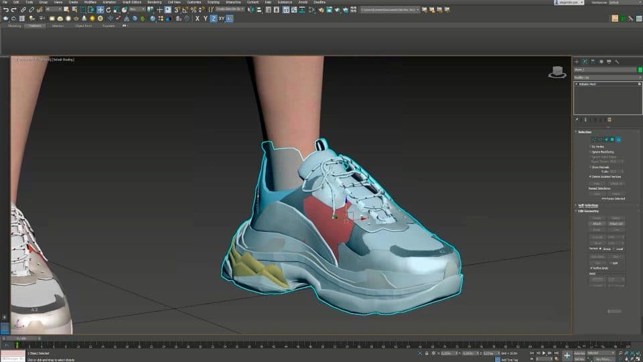Open the Customize menu
The width and height of the screenshot is (643, 362).
click(x=194, y=2)
